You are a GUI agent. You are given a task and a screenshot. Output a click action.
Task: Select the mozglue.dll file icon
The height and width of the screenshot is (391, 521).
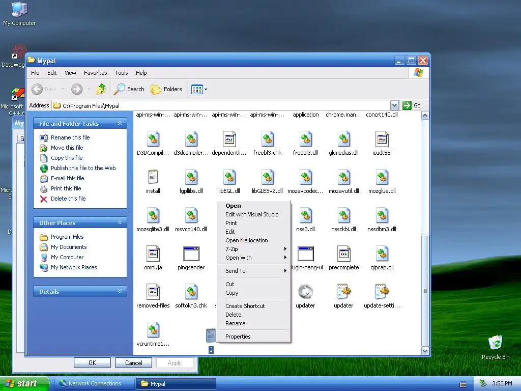tap(382, 177)
